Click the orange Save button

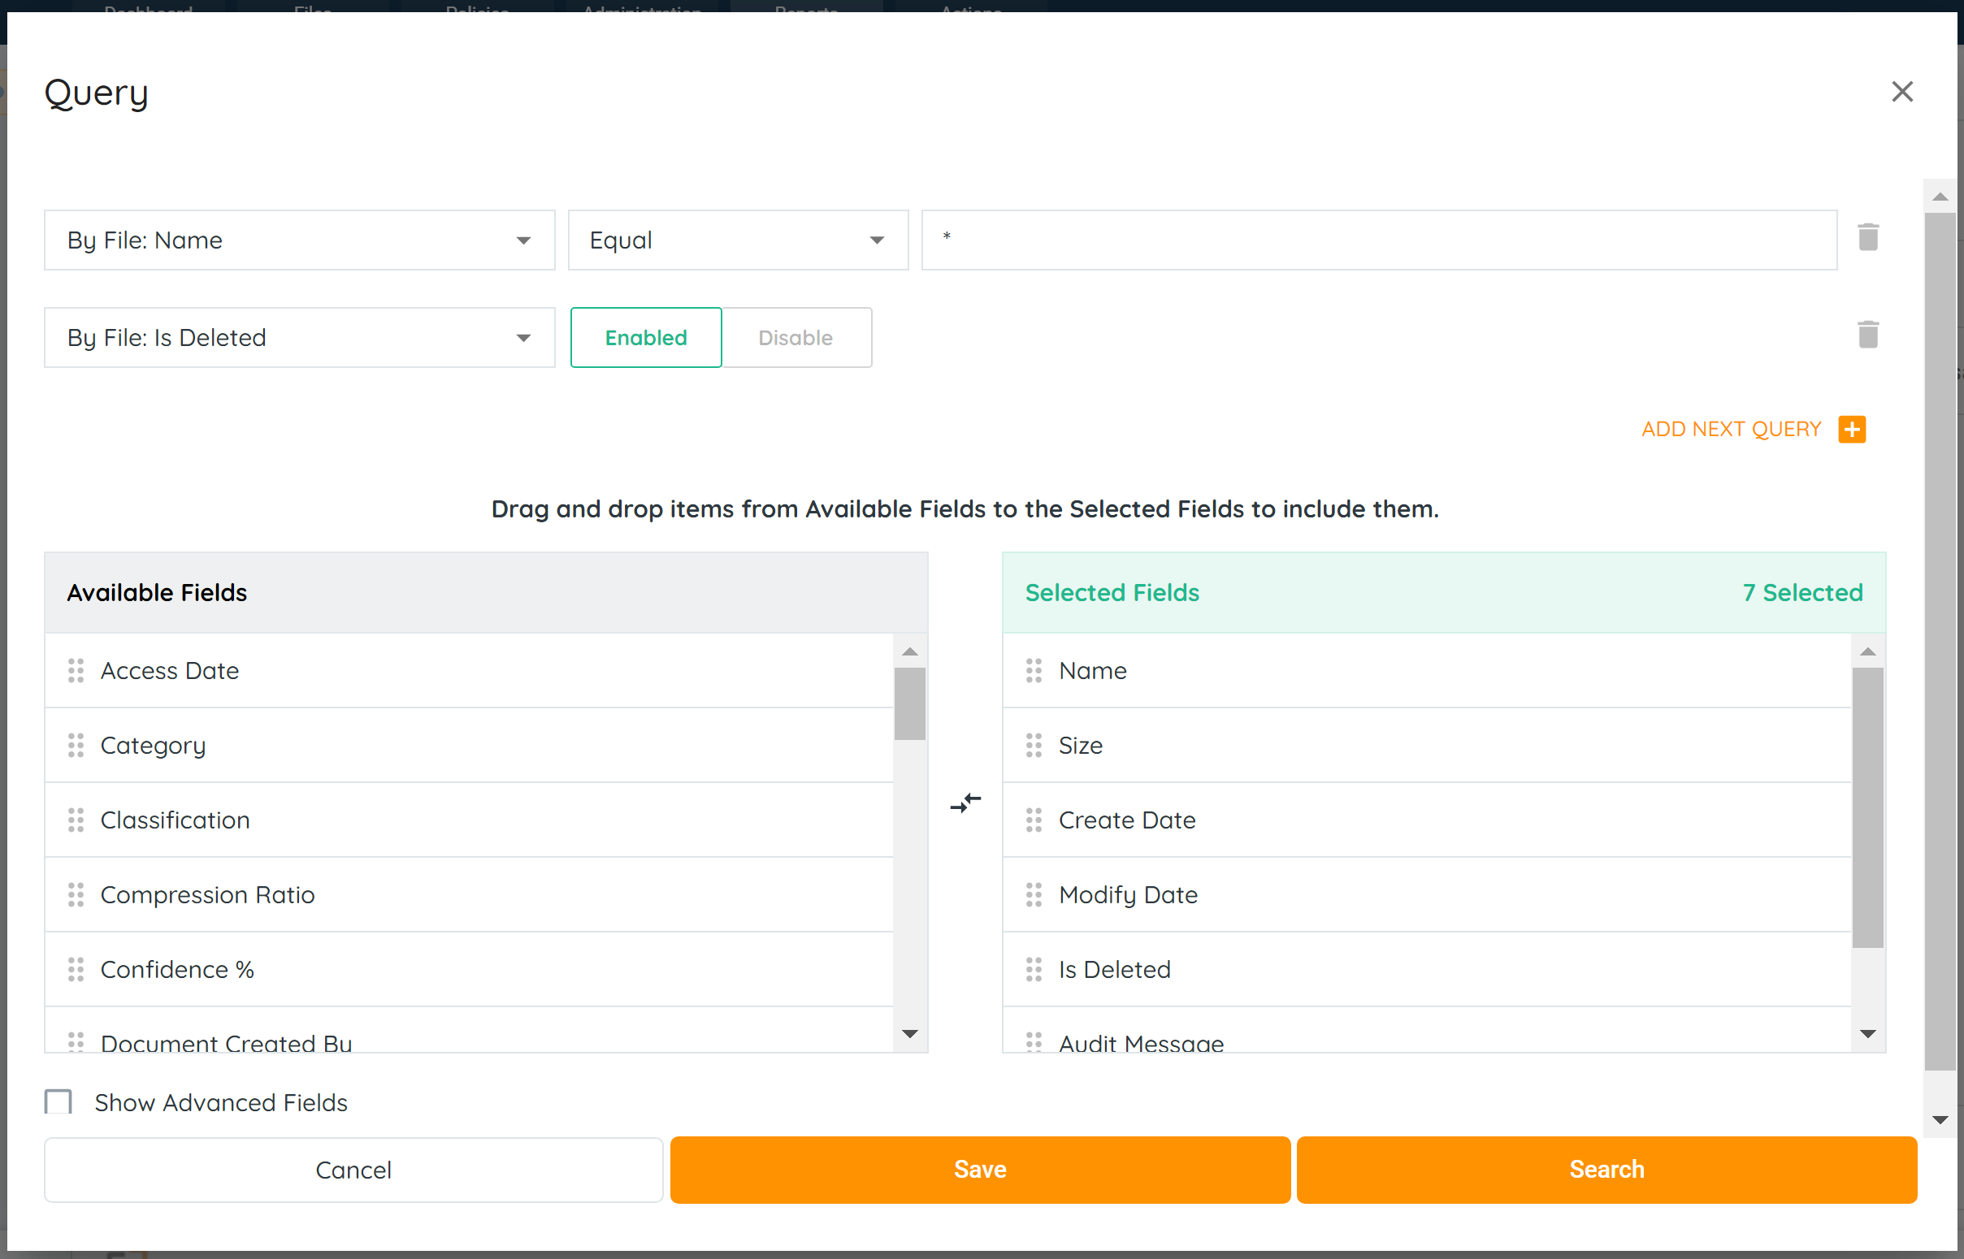click(x=979, y=1169)
